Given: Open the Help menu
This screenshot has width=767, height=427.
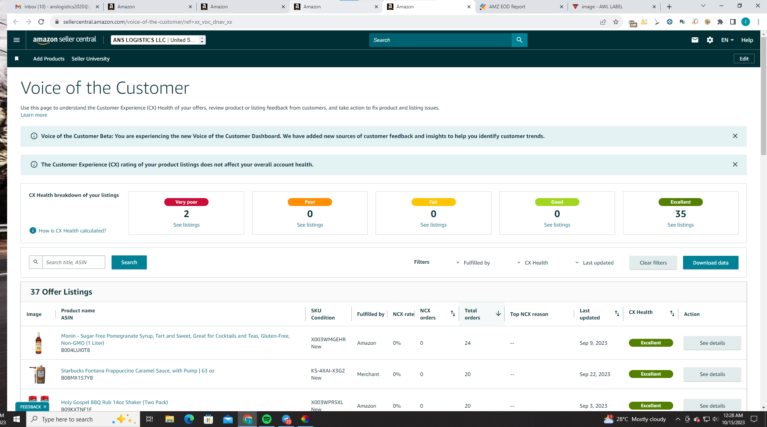Looking at the screenshot, I should [x=747, y=40].
